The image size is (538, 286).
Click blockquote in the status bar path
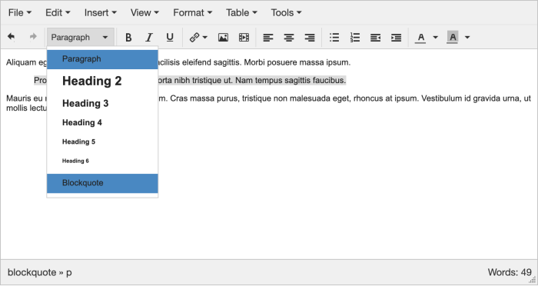[32, 272]
